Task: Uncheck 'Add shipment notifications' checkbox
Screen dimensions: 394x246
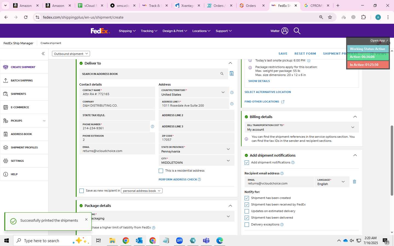Action: 247,163
